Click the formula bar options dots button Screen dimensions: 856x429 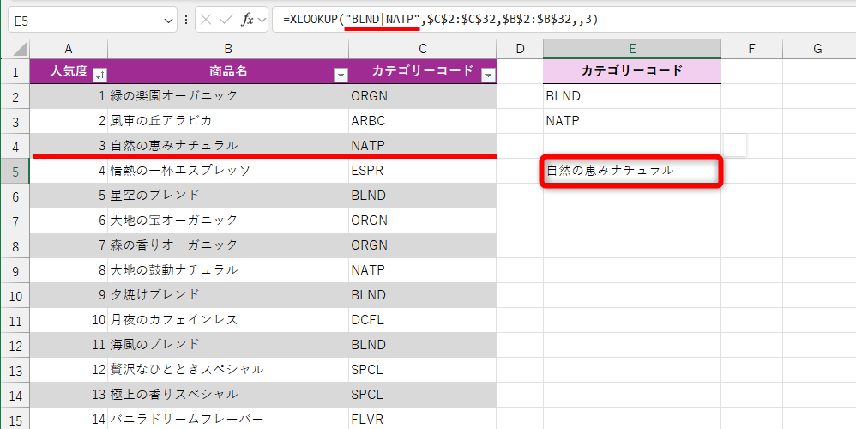pos(186,20)
